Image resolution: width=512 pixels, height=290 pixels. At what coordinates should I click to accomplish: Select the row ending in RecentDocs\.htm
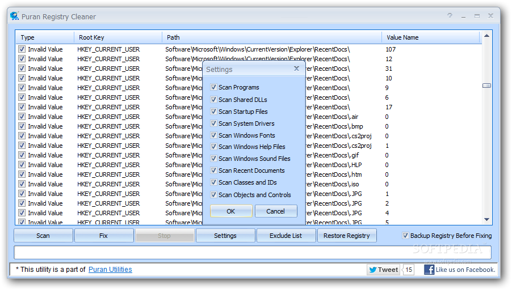[249, 174]
